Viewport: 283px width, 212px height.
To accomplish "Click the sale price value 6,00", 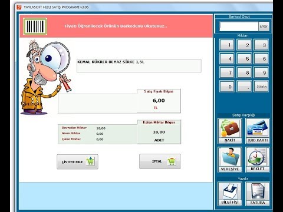I will [159, 101].
